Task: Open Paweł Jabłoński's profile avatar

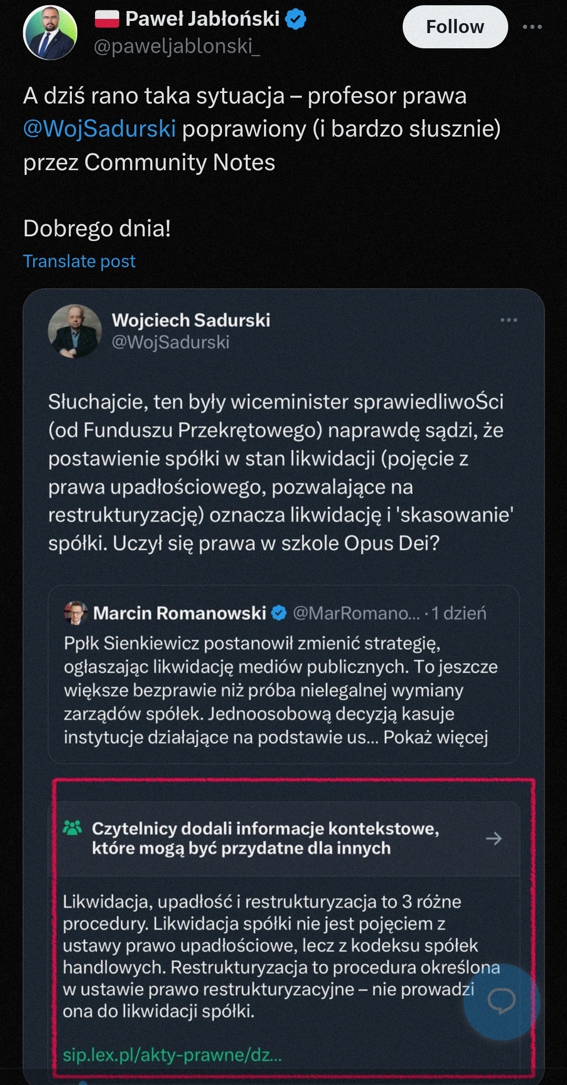Action: pos(50,33)
